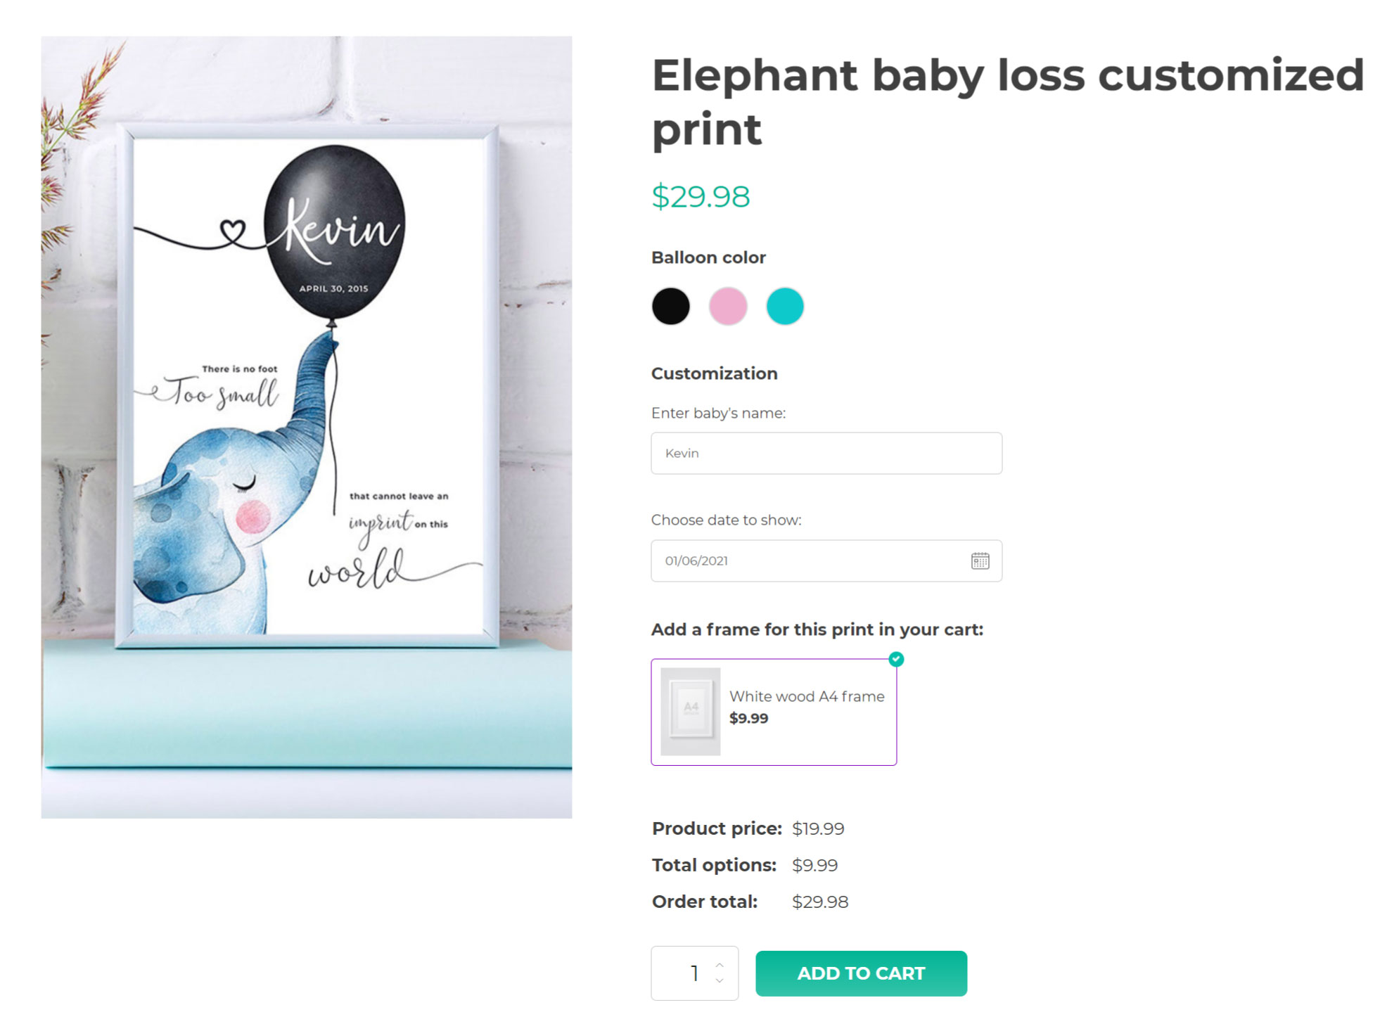Click the teal checkmark badge on frame option
The height and width of the screenshot is (1031, 1387).
896,659
